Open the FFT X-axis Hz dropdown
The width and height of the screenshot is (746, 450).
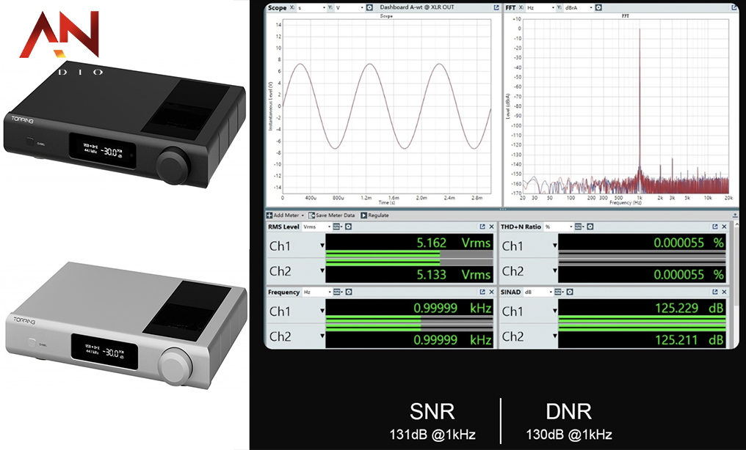pos(540,7)
